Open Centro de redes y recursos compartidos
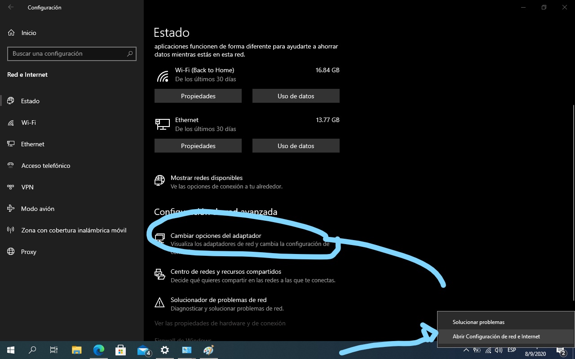Screen dimensions: 575x359 tap(226, 271)
